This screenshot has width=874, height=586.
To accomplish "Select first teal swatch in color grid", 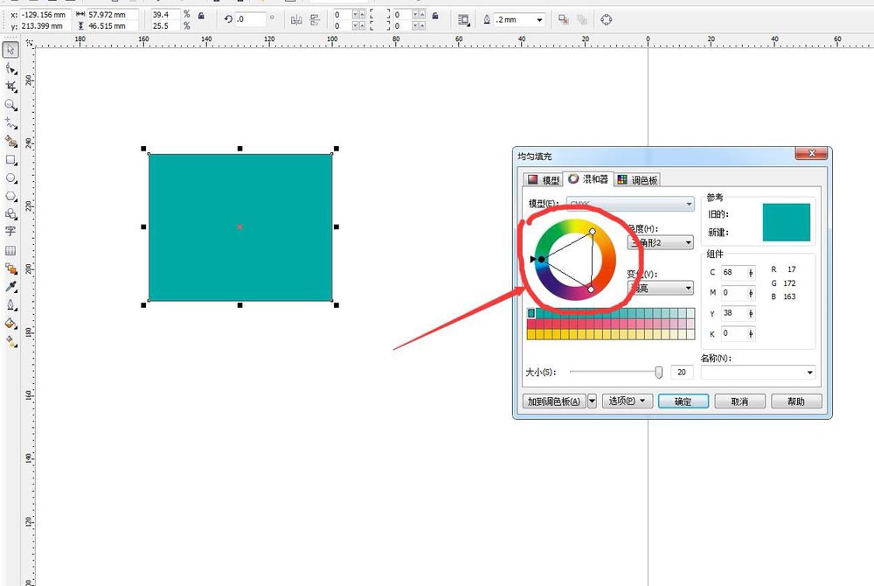I will (531, 313).
